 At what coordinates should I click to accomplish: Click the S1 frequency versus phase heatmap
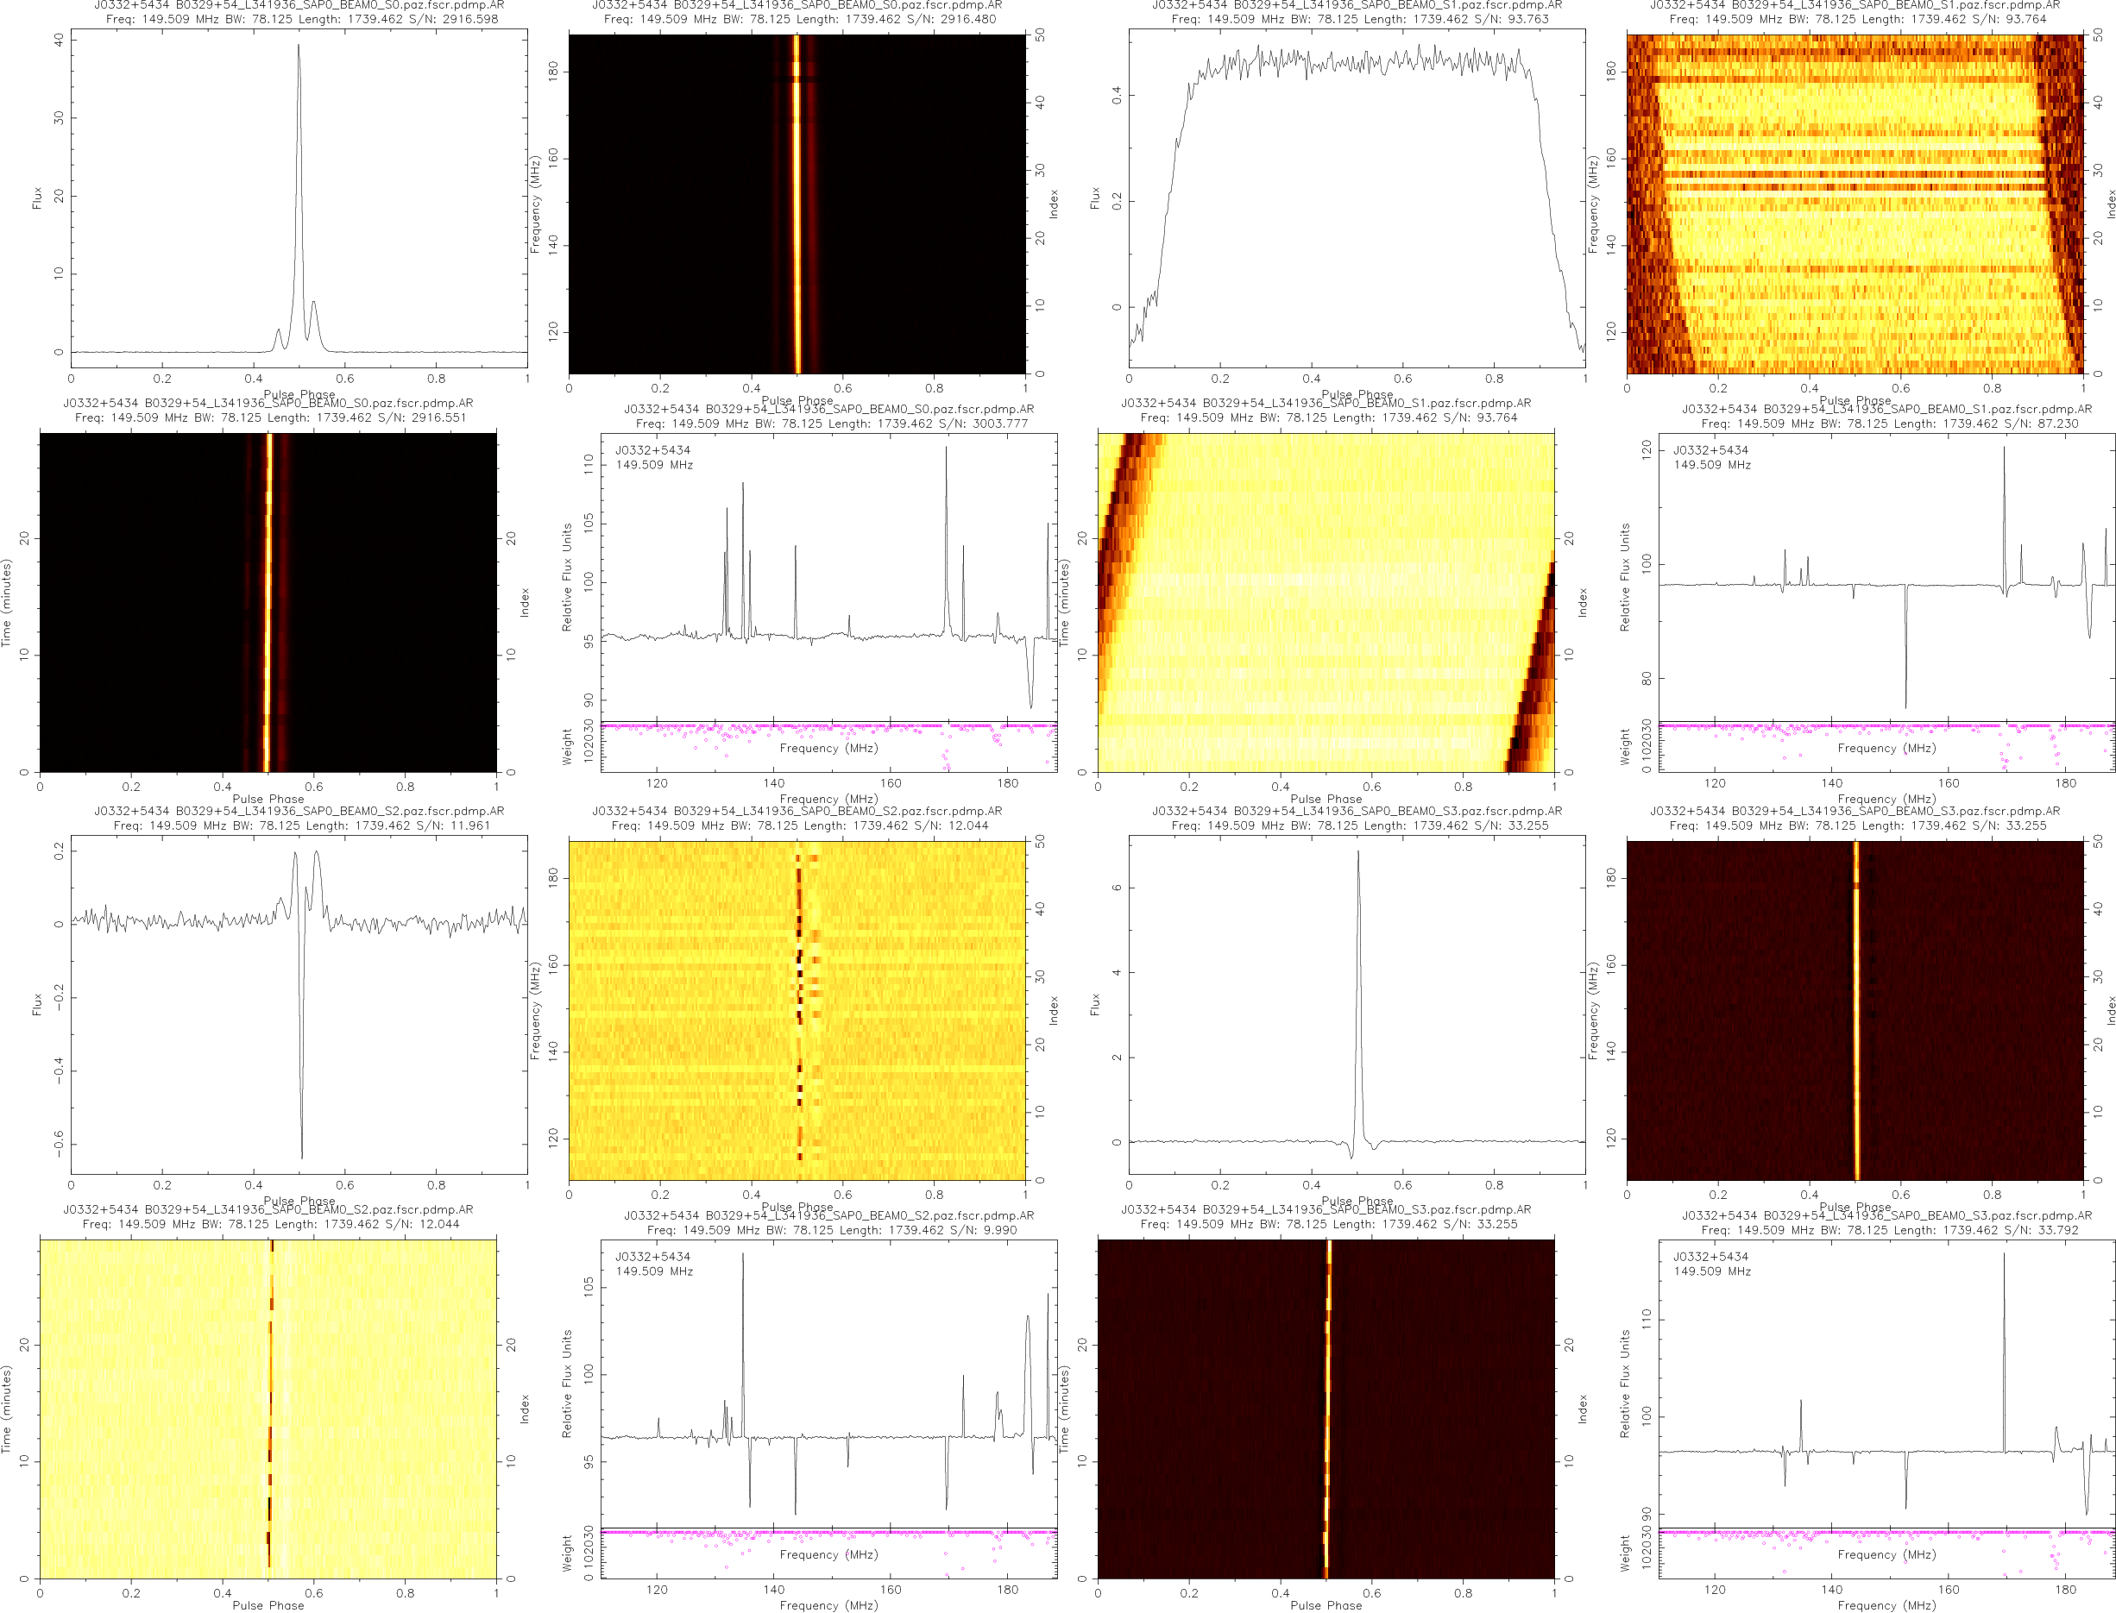click(1854, 204)
